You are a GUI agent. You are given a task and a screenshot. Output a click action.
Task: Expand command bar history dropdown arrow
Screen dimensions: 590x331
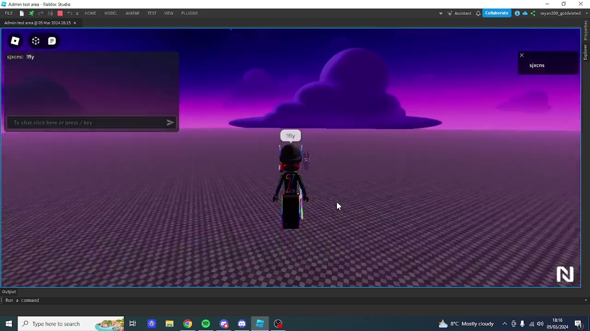(x=586, y=300)
